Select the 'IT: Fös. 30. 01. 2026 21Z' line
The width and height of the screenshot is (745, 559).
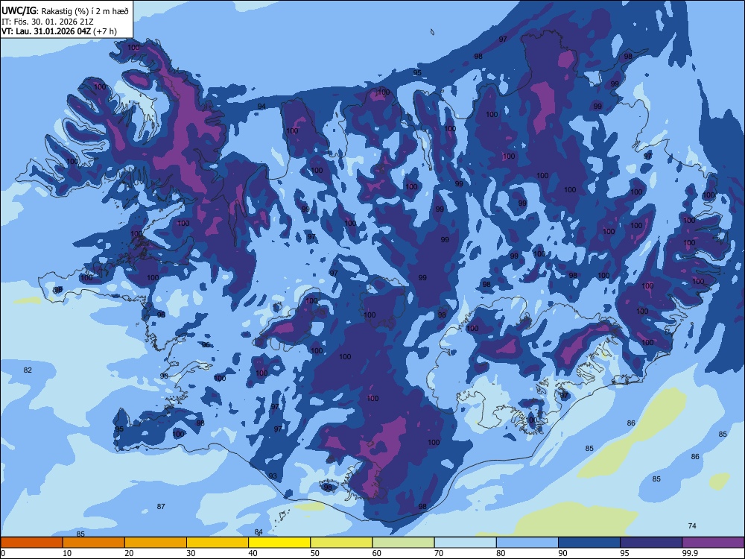coord(47,22)
